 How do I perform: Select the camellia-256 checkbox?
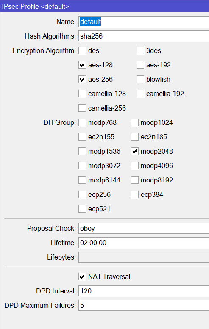[82, 108]
